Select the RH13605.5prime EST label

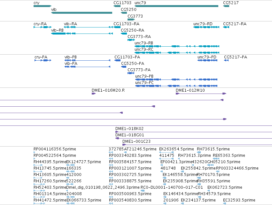click(50, 175)
